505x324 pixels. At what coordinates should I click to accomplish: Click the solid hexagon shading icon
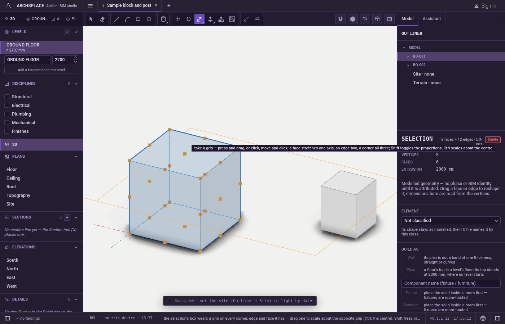353,19
